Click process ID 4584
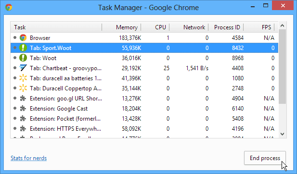Image resolution: width=297 pixels, height=174 pixels. [238, 38]
